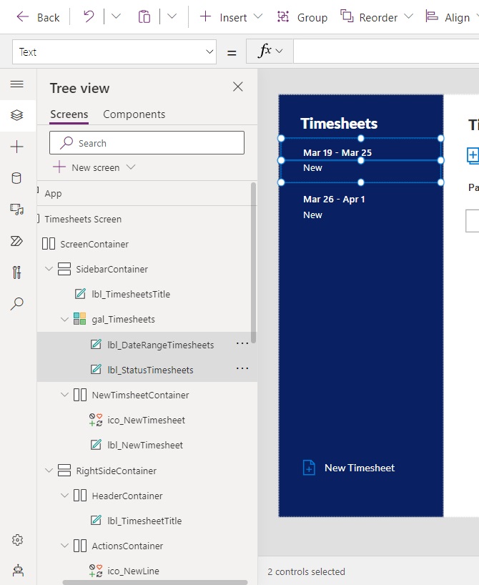The width and height of the screenshot is (479, 585).
Task: Open the Media icon in left rail
Action: 17,210
